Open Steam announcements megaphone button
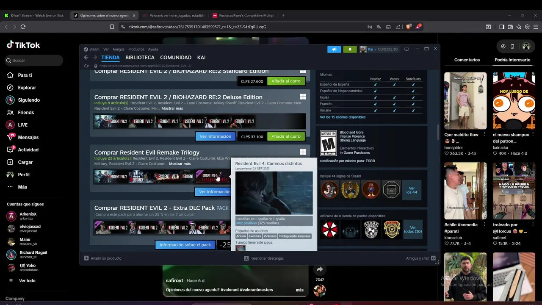 tap(334, 49)
